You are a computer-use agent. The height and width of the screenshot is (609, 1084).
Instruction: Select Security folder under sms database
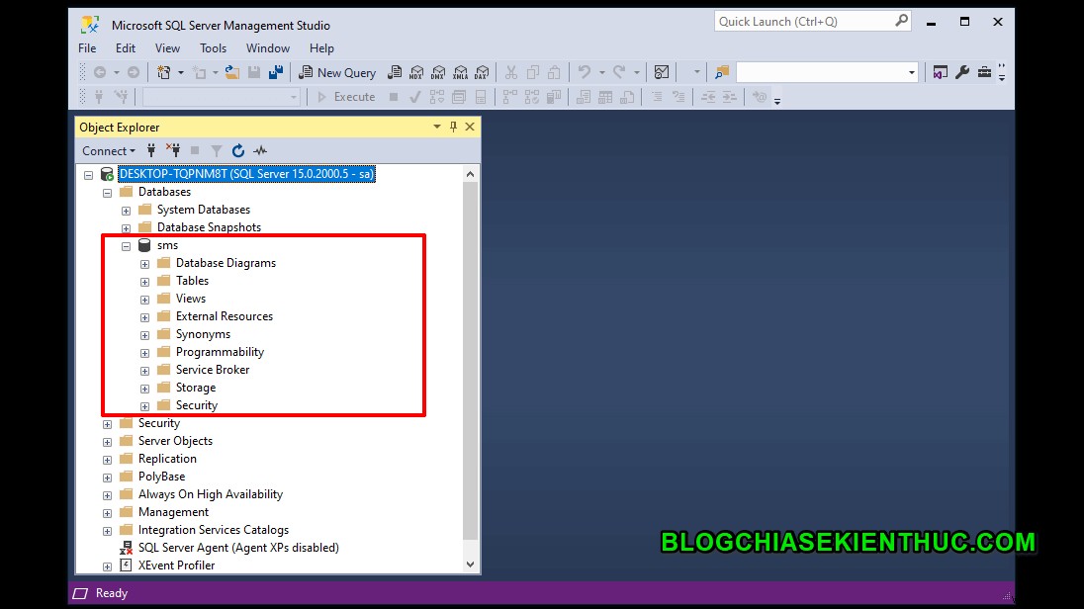tap(197, 405)
